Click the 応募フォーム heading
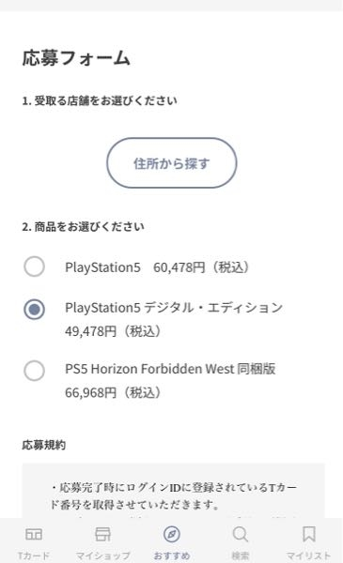The width and height of the screenshot is (343, 563). tap(76, 58)
